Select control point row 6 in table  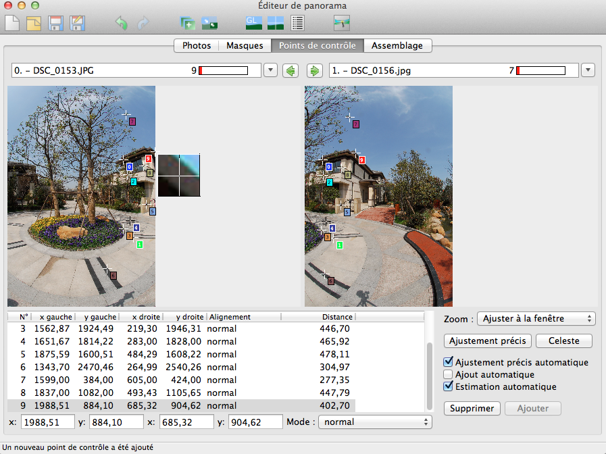pyautogui.click(x=181, y=366)
